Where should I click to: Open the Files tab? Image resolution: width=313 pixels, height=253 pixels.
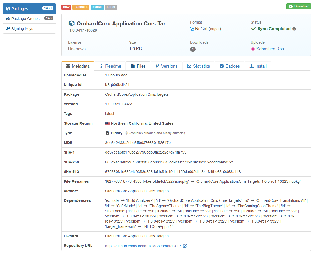click(x=138, y=66)
